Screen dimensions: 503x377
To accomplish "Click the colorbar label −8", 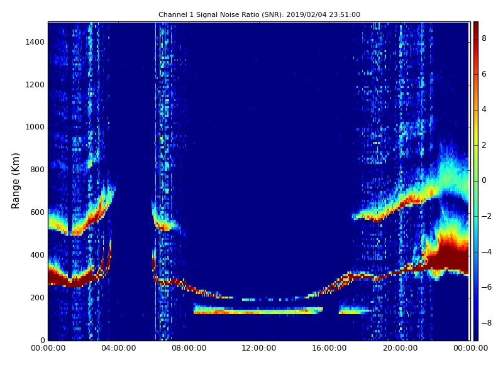I will click(x=486, y=323).
